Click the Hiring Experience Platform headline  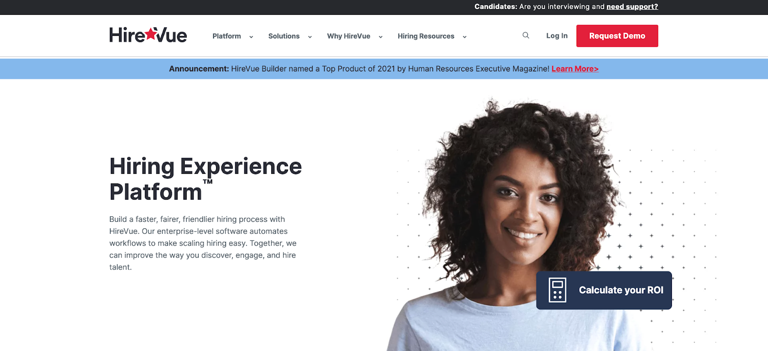[x=205, y=179]
